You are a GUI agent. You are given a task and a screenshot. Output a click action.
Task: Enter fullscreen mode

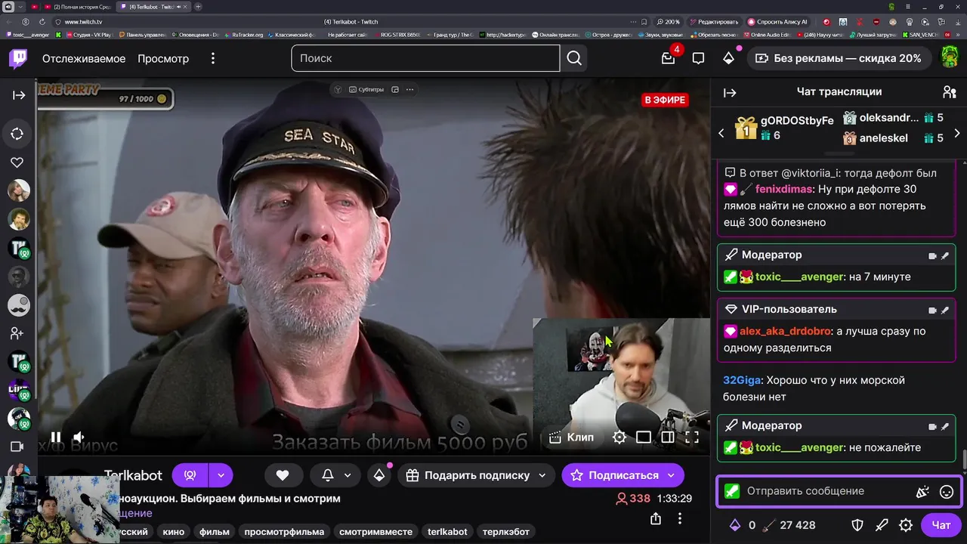coord(692,437)
